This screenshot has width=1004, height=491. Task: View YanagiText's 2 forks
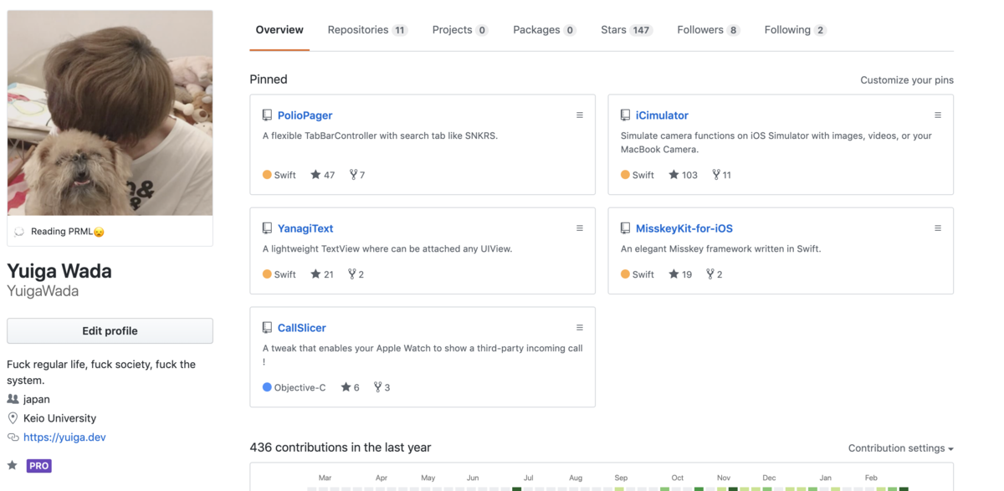(x=356, y=274)
